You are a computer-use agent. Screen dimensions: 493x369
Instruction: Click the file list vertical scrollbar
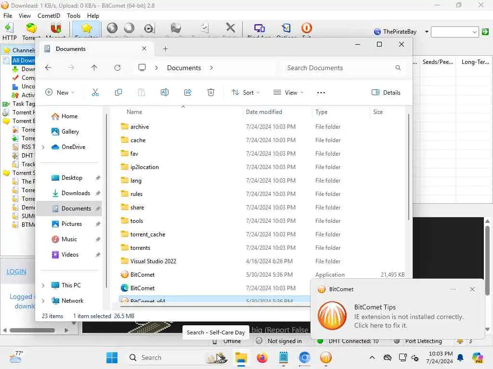[408, 166]
